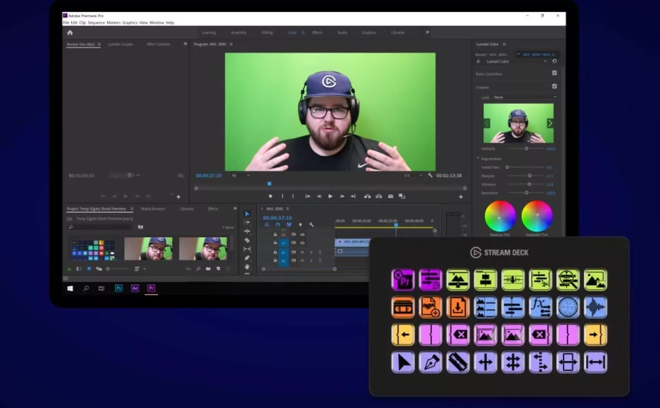
Task: Open the Media Browser panel tab
Action: (x=152, y=209)
